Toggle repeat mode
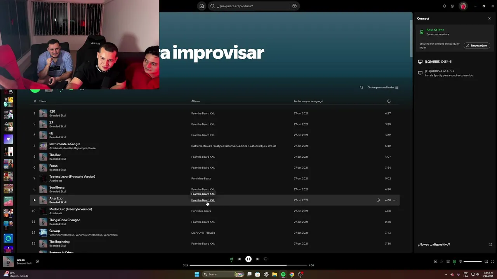The image size is (497, 279). (x=266, y=259)
